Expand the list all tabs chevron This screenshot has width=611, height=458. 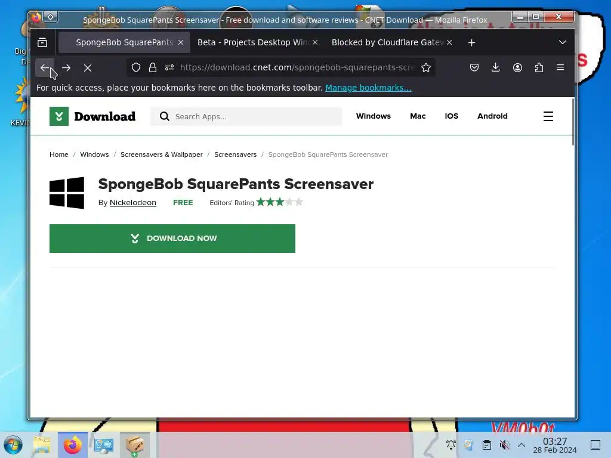point(562,42)
